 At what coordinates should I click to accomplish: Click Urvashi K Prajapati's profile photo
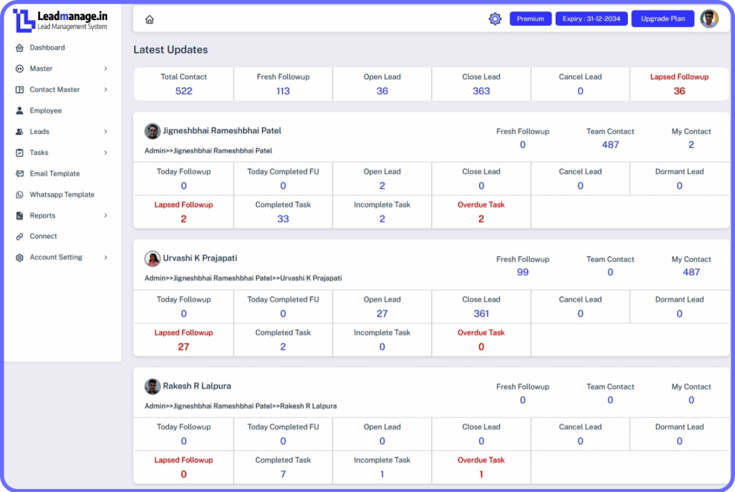pos(153,259)
